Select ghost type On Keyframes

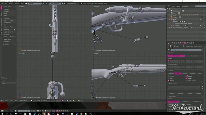(197, 102)
